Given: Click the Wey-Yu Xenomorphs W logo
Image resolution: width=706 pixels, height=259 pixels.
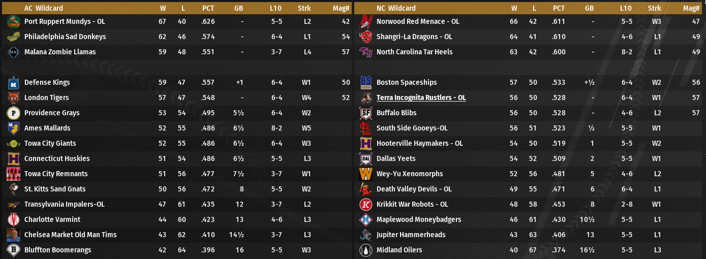Looking at the screenshot, I should pos(366,174).
